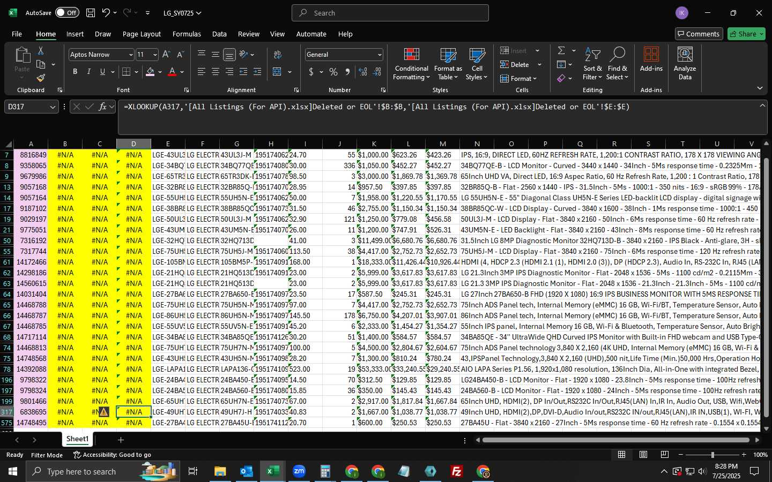The height and width of the screenshot is (482, 772).
Task: Click the Analyze Data button
Action: coord(685,64)
